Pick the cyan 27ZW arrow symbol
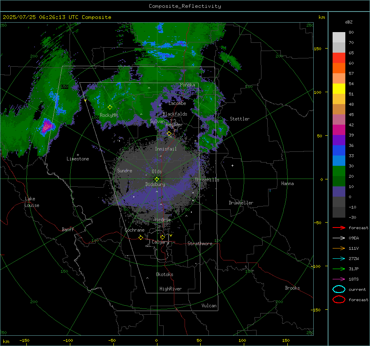Screen dimensions: 370x346 339,259
